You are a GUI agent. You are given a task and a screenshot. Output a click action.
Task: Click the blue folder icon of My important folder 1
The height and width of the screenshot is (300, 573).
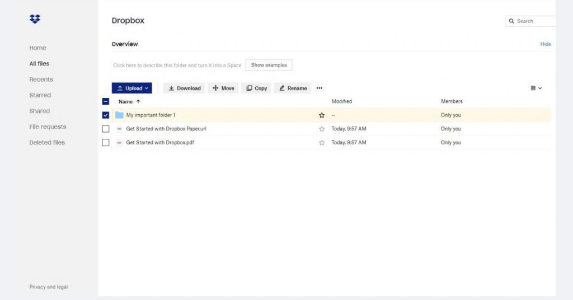point(119,115)
